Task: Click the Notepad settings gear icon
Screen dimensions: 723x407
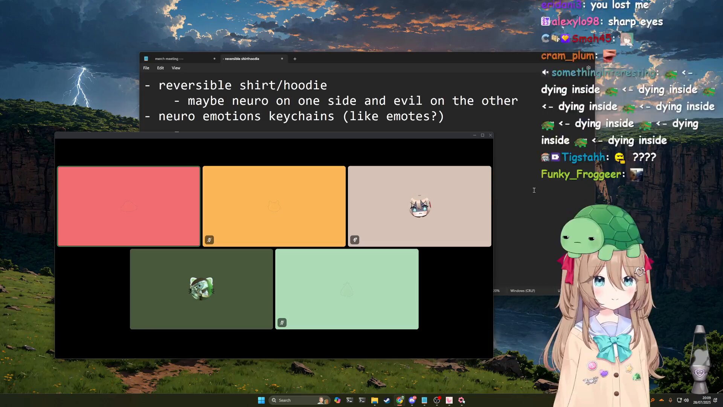Action: tap(589, 68)
